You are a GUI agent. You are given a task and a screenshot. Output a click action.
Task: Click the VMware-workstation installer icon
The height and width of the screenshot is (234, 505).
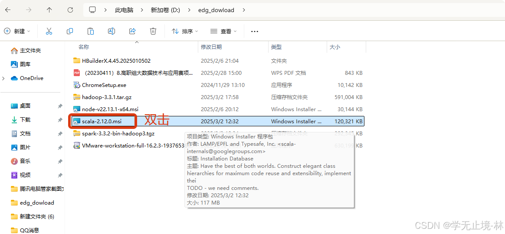(77, 145)
